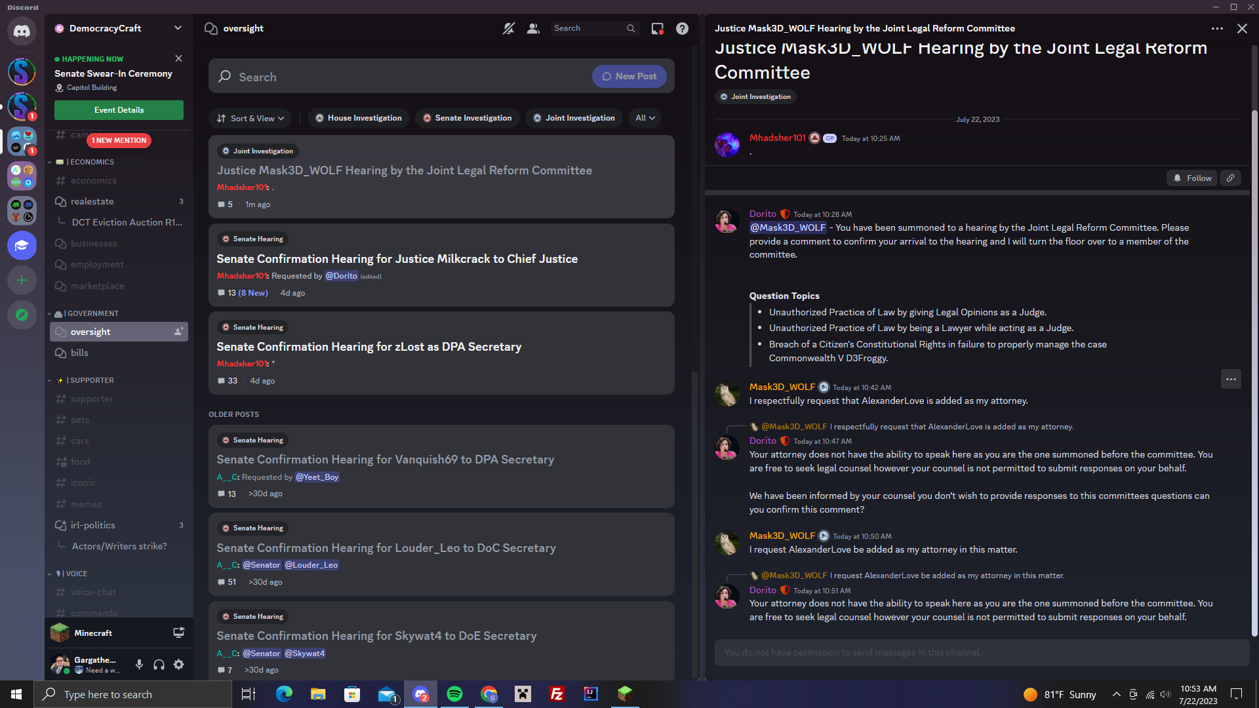Open Help question mark icon
This screenshot has height=708, width=1259.
pos(682,28)
